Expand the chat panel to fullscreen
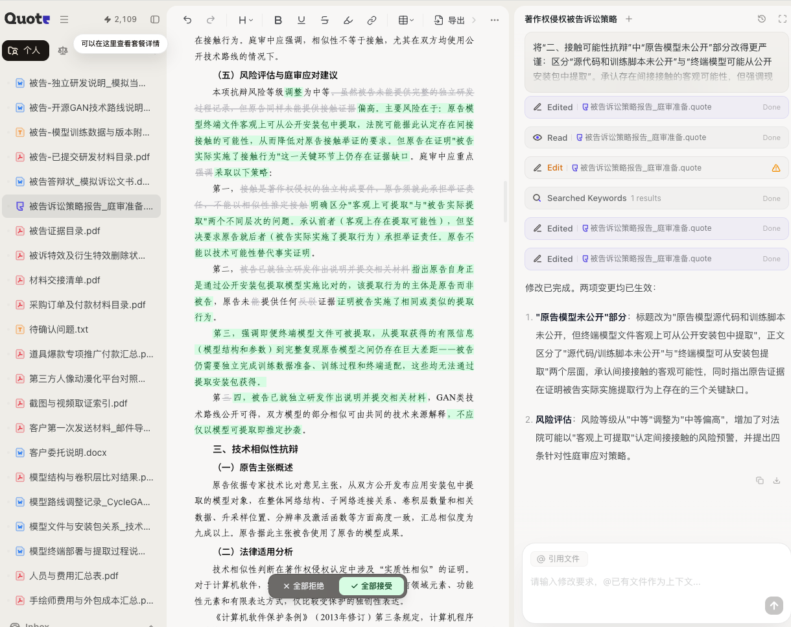This screenshot has width=791, height=627. click(x=782, y=19)
